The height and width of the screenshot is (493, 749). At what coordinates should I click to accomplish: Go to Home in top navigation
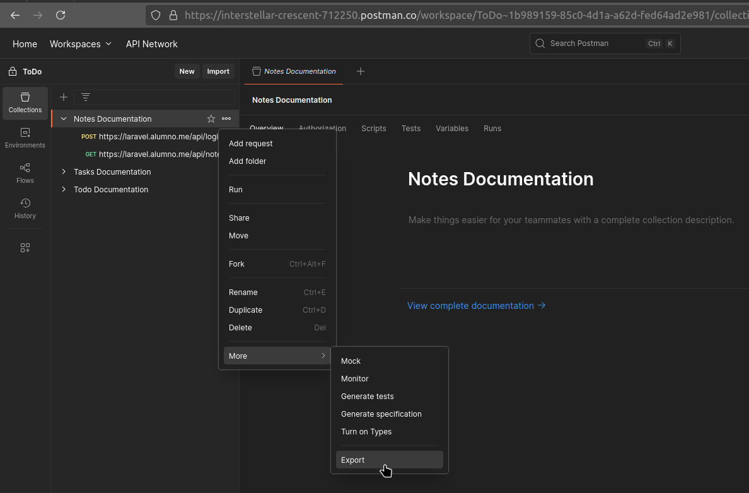(x=25, y=44)
